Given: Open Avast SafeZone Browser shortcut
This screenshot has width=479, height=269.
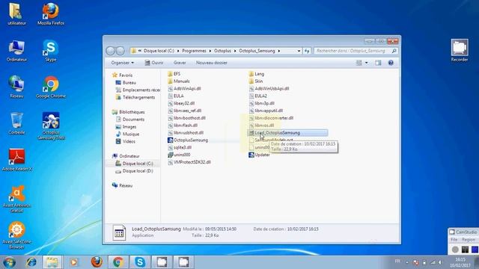Looking at the screenshot, I should tap(16, 235).
